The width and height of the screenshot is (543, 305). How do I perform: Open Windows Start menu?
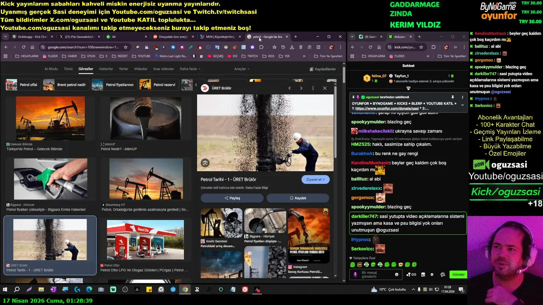5,290
